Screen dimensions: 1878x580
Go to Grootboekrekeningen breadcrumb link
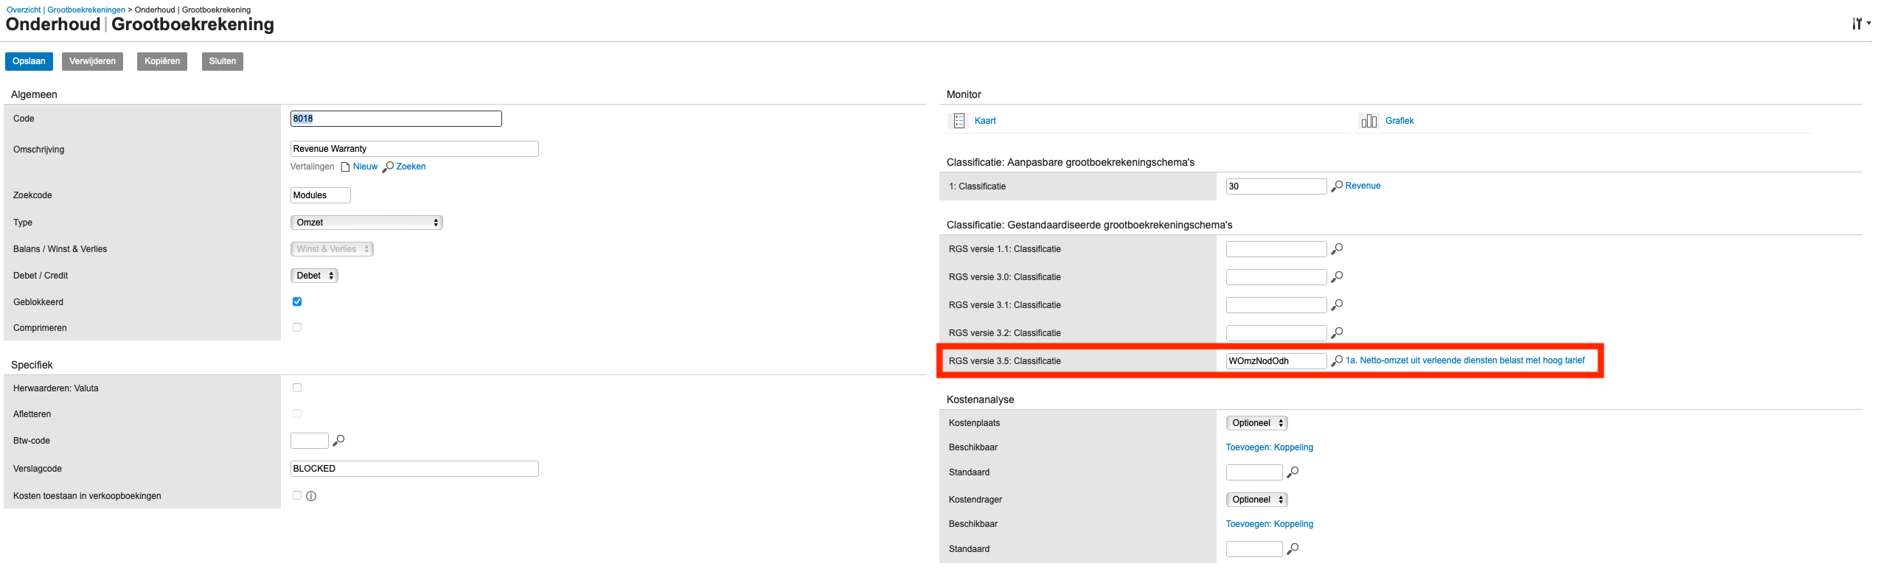tap(86, 10)
